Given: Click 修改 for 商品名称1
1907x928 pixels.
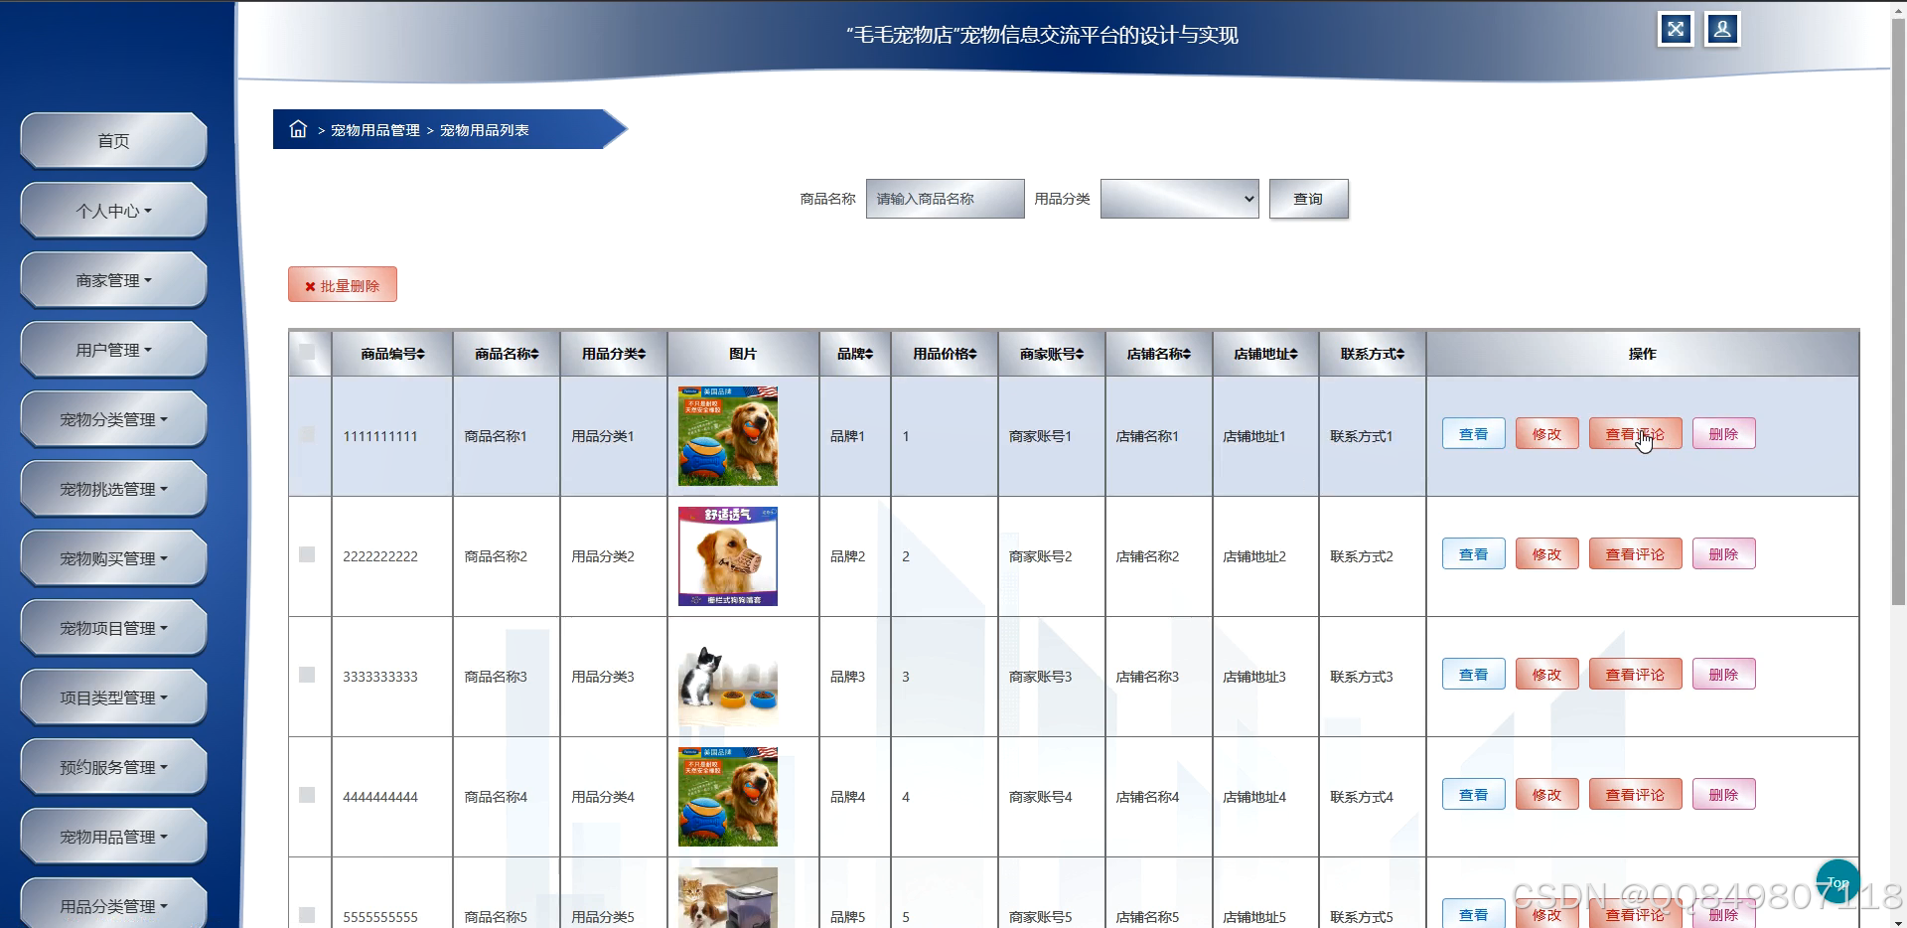Looking at the screenshot, I should [1546, 434].
